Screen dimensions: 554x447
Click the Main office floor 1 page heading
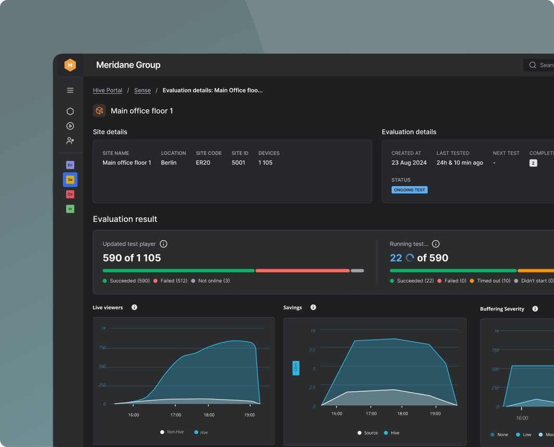click(x=141, y=111)
